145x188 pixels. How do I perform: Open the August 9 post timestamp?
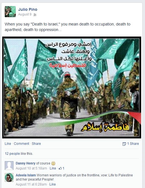[25, 14]
